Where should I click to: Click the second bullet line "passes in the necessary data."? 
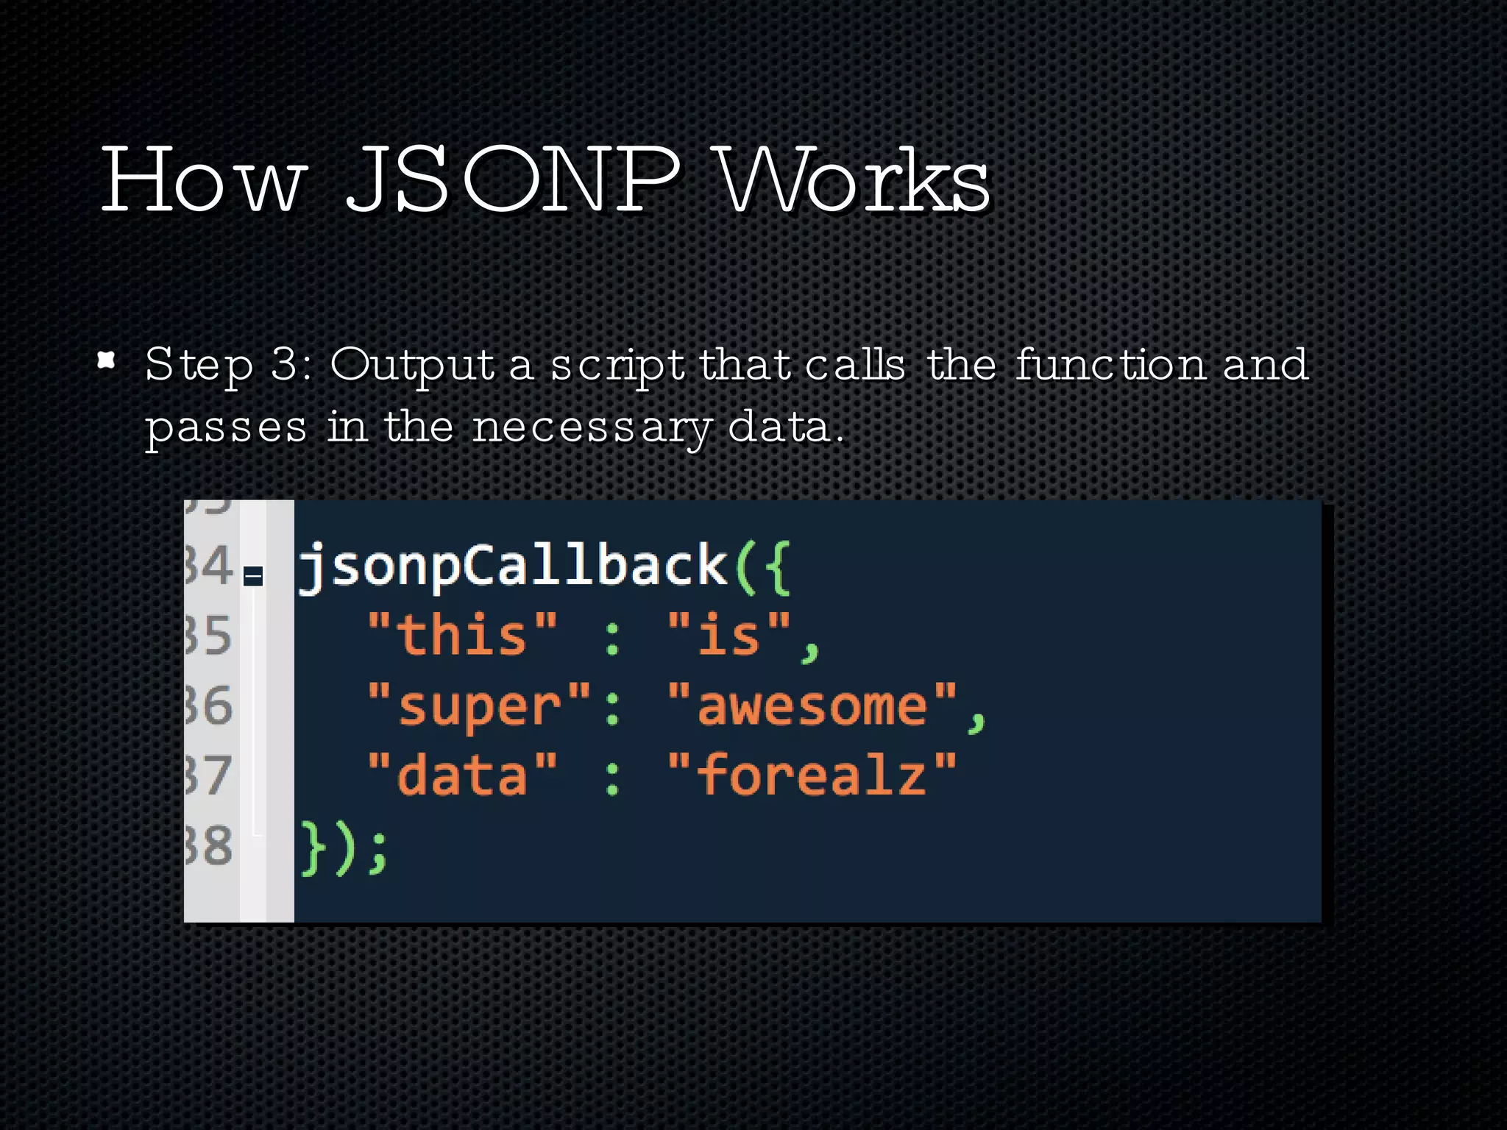coord(494,428)
